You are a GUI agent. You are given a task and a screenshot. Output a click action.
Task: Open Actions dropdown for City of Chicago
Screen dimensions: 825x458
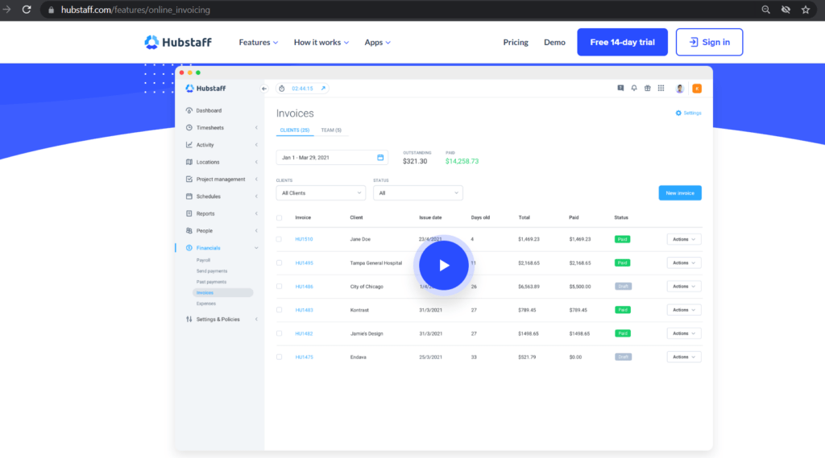click(x=684, y=287)
